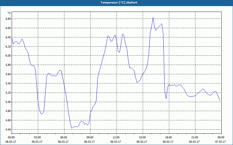Select date '06.03.17' below the 12:00 label
The height and width of the screenshot is (145, 233).
116,142
